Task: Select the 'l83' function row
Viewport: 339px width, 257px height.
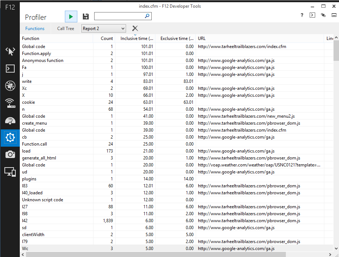Action: point(177,186)
